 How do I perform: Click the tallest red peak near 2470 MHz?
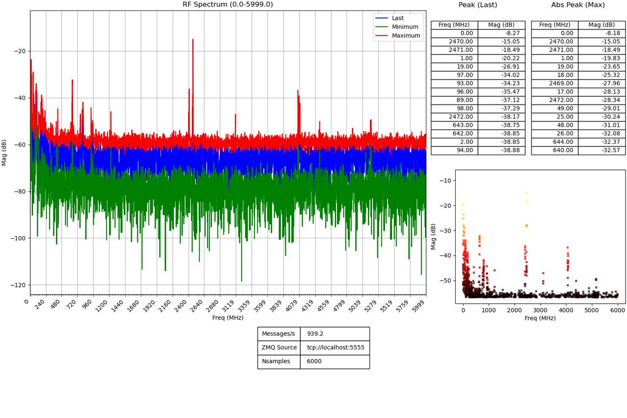pyautogui.click(x=193, y=39)
